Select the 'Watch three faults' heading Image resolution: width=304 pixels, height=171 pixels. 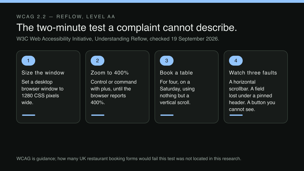point(253,73)
